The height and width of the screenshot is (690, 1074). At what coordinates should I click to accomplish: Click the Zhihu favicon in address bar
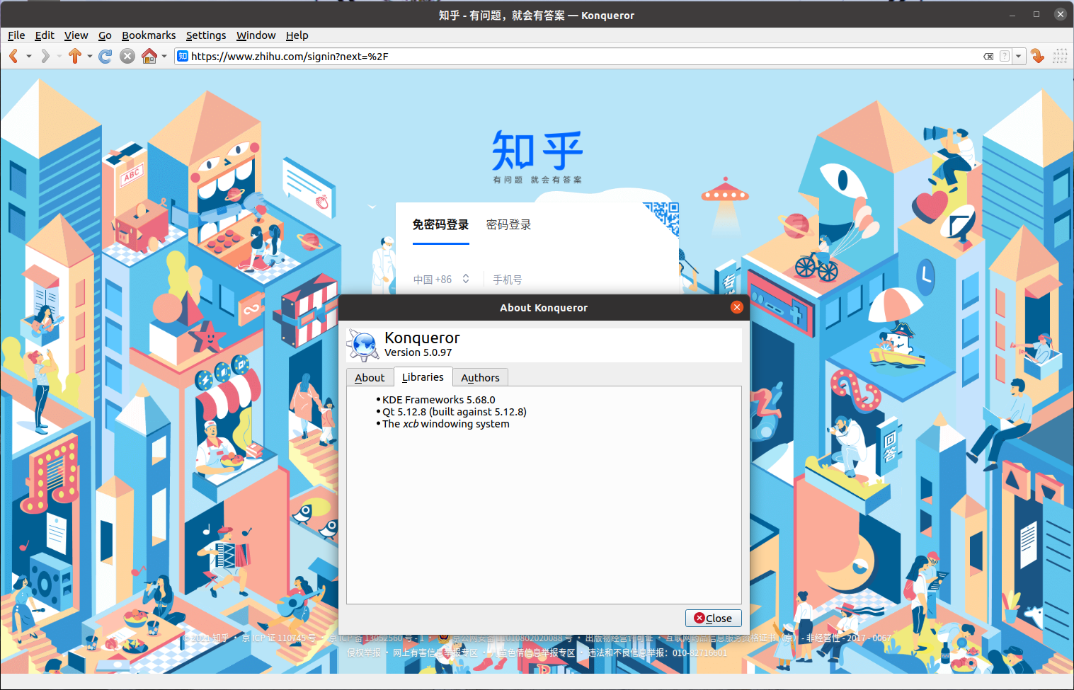pos(183,56)
